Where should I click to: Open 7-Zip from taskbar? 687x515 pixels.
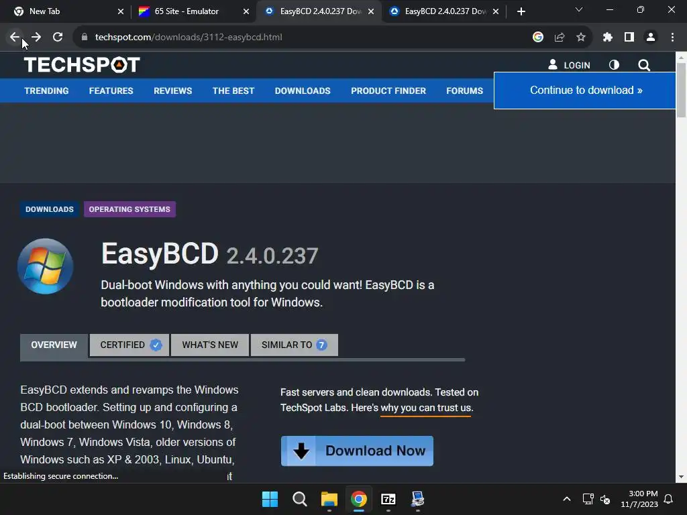pyautogui.click(x=388, y=499)
